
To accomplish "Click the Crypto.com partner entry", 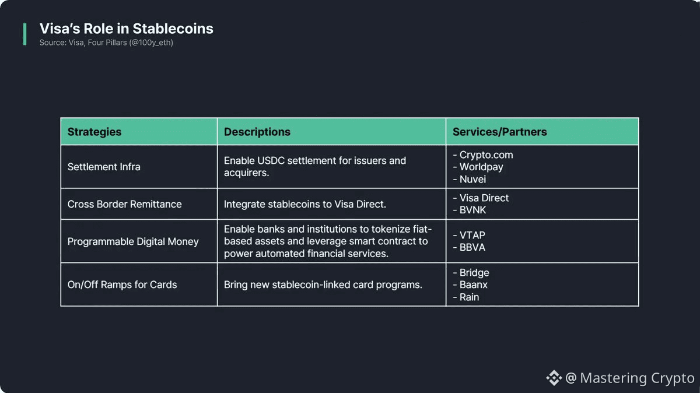I will [486, 155].
